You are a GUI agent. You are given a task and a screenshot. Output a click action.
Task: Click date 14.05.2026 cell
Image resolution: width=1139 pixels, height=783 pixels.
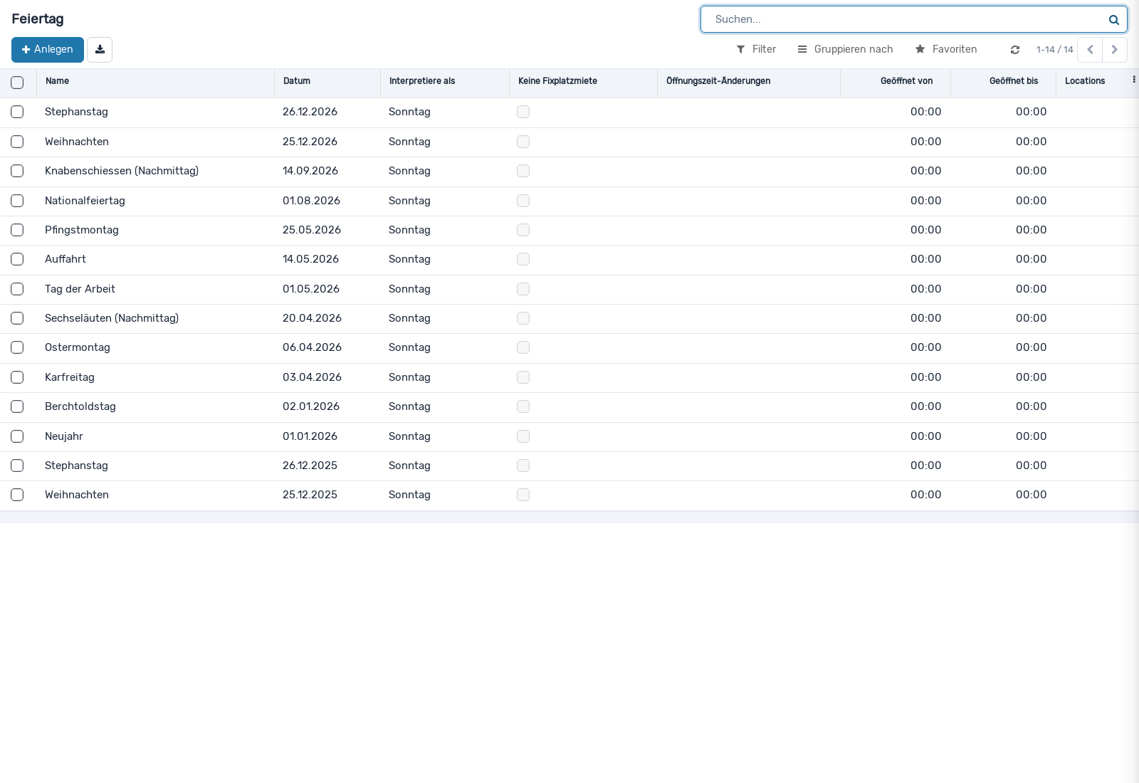310,259
